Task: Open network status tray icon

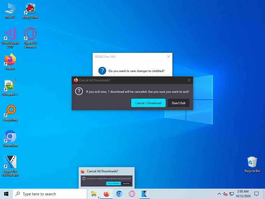Action: click(x=232, y=194)
